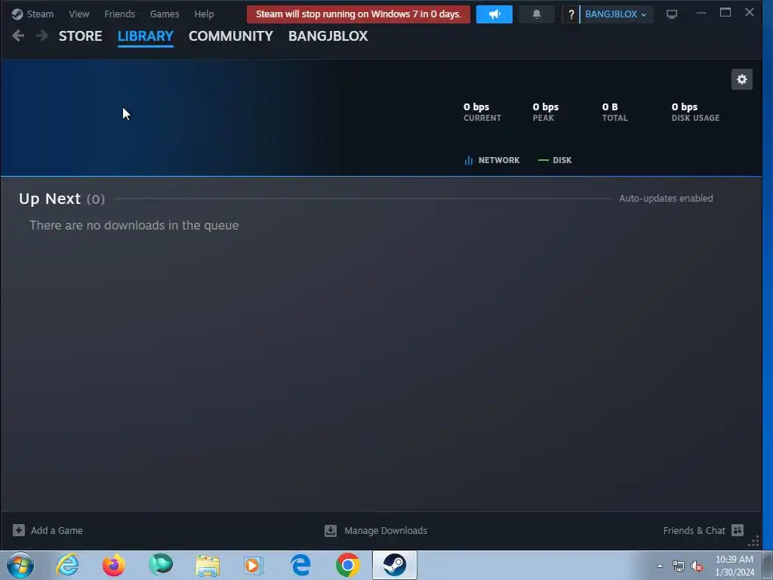Click the Windows 7 support warning banner
773x580 pixels.
359,14
